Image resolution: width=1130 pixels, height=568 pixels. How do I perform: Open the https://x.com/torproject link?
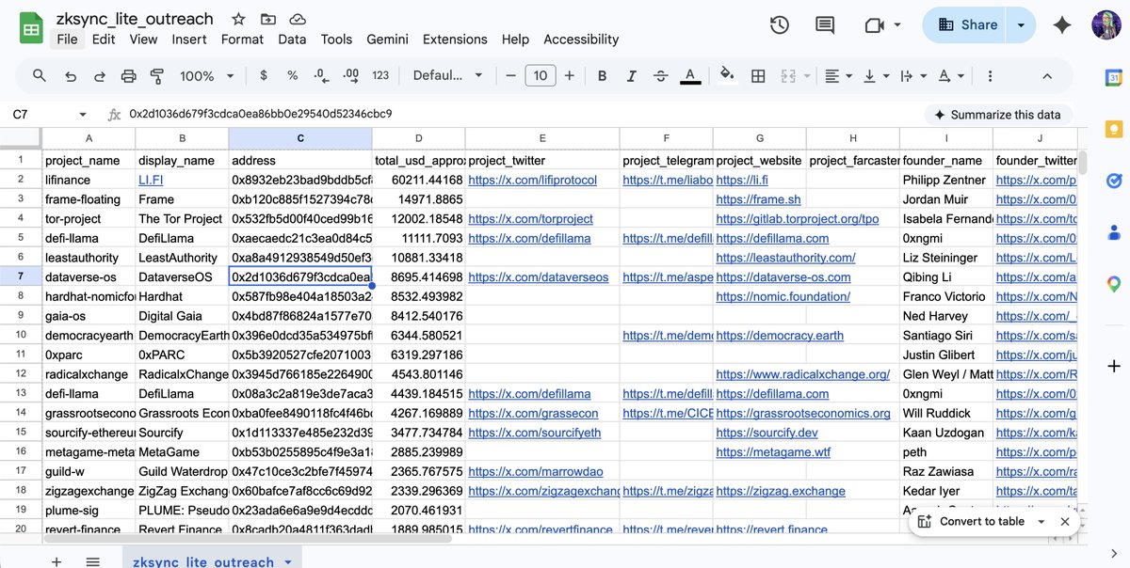[530, 218]
